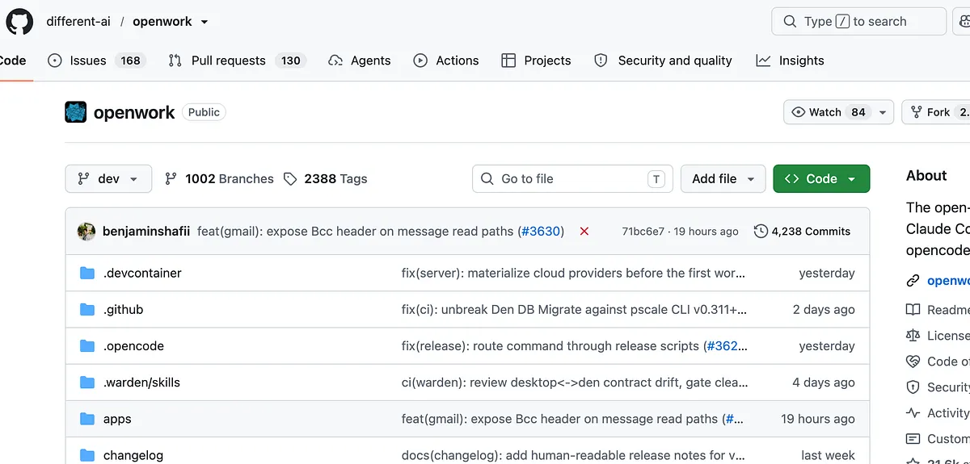Click the openwork repository avatar

[75, 112]
